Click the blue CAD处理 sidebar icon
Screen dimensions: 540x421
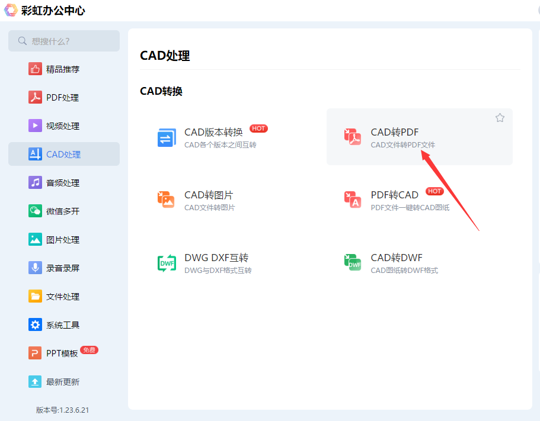point(35,154)
